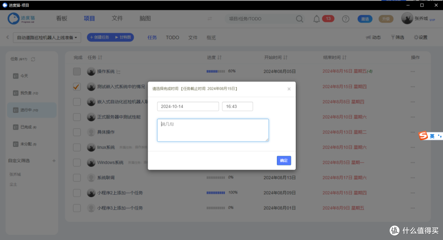Select the 进行中 sidebar filter
This screenshot has height=240, width=443.
(x=32, y=110)
